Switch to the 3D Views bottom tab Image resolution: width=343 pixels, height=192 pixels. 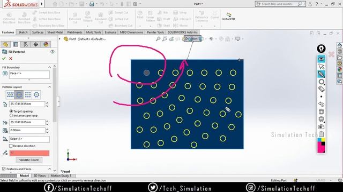click(40, 175)
